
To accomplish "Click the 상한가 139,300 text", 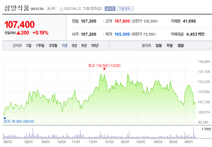I will coord(144,21).
